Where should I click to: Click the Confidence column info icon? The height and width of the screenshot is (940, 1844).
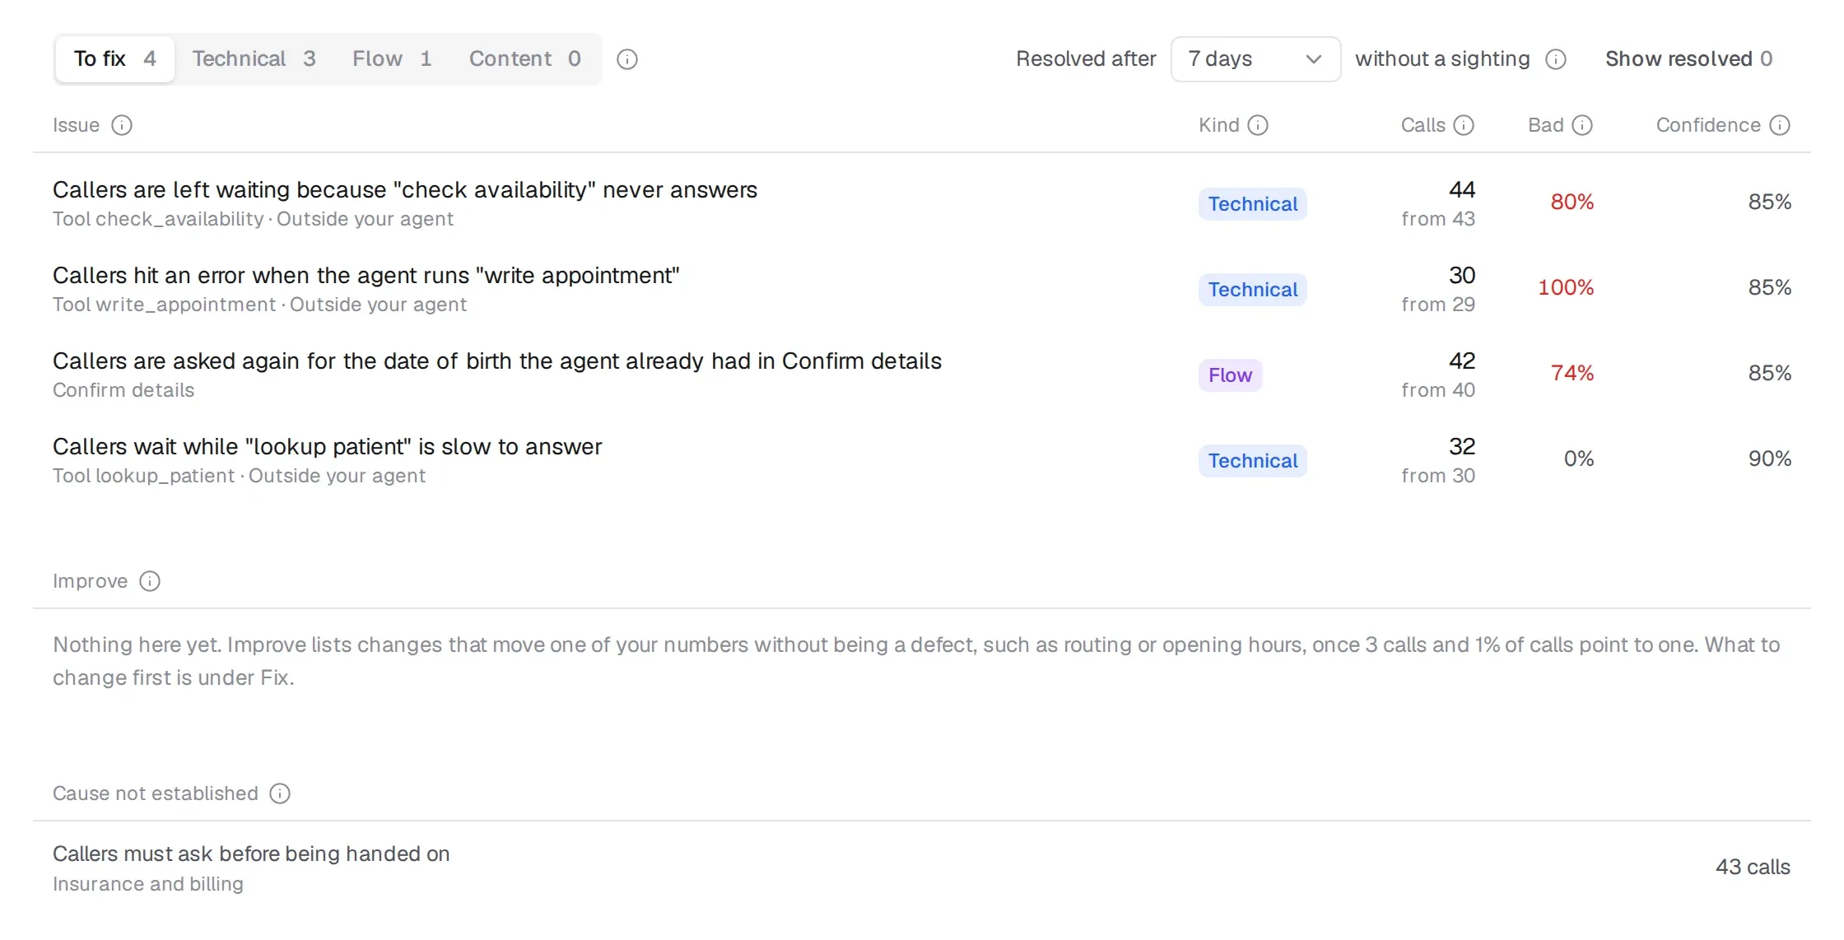point(1780,125)
